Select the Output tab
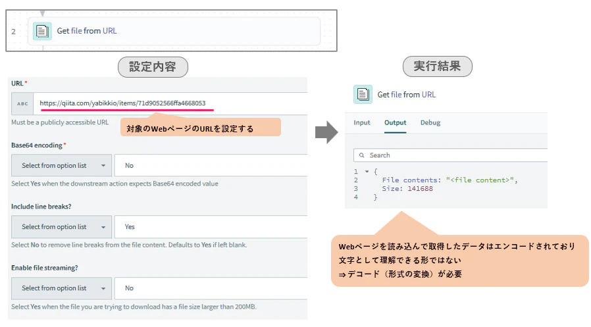Viewport: 591px width, 327px height. (395, 122)
